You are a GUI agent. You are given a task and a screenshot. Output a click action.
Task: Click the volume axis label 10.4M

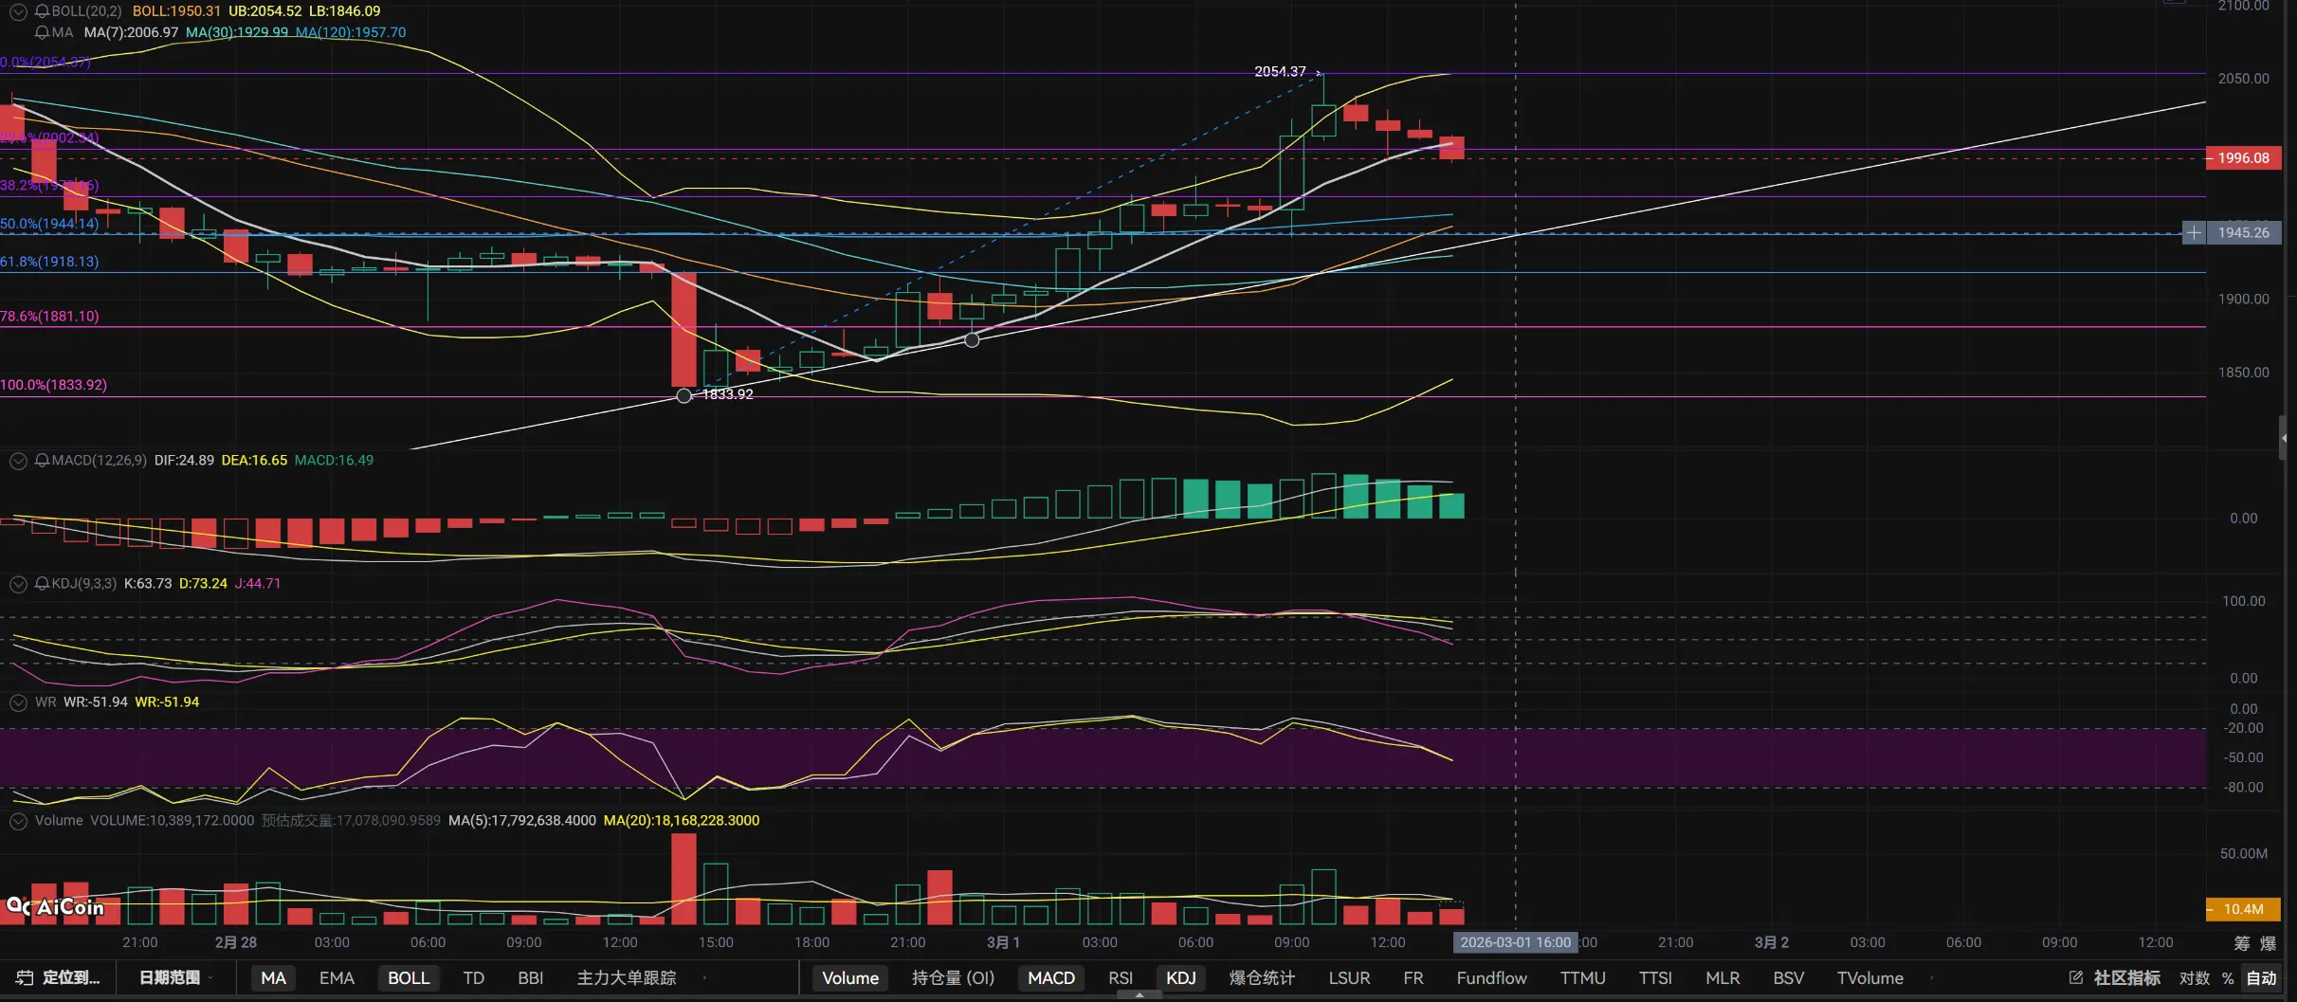(x=2244, y=909)
